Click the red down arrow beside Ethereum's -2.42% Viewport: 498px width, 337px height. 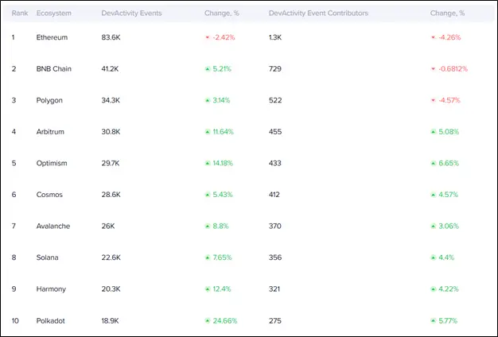[207, 37]
